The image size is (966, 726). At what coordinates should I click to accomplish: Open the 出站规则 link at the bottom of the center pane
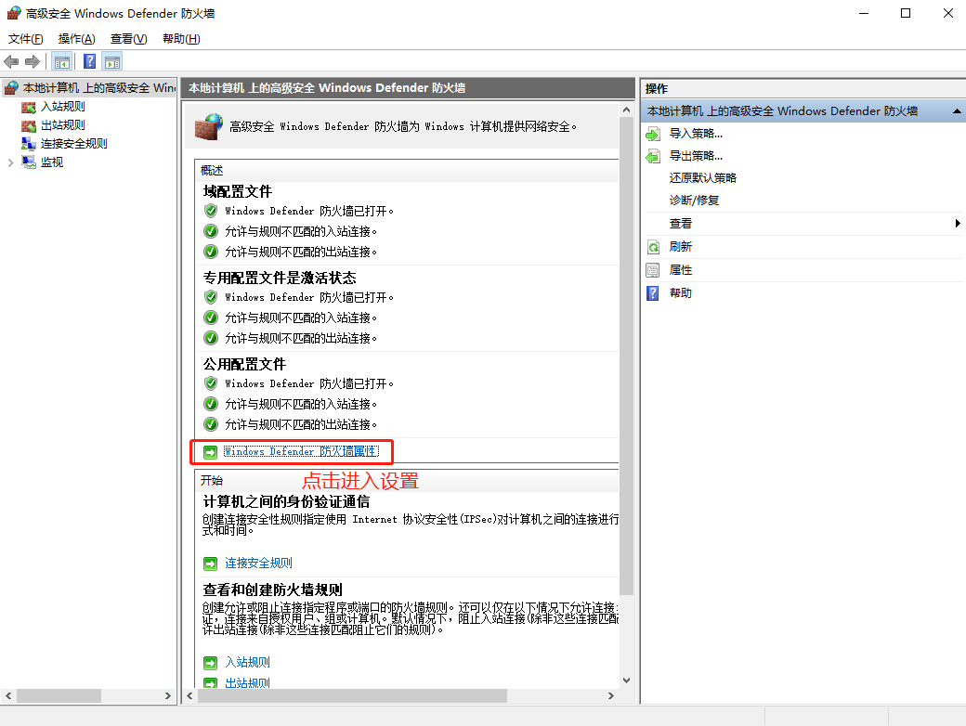pos(248,683)
